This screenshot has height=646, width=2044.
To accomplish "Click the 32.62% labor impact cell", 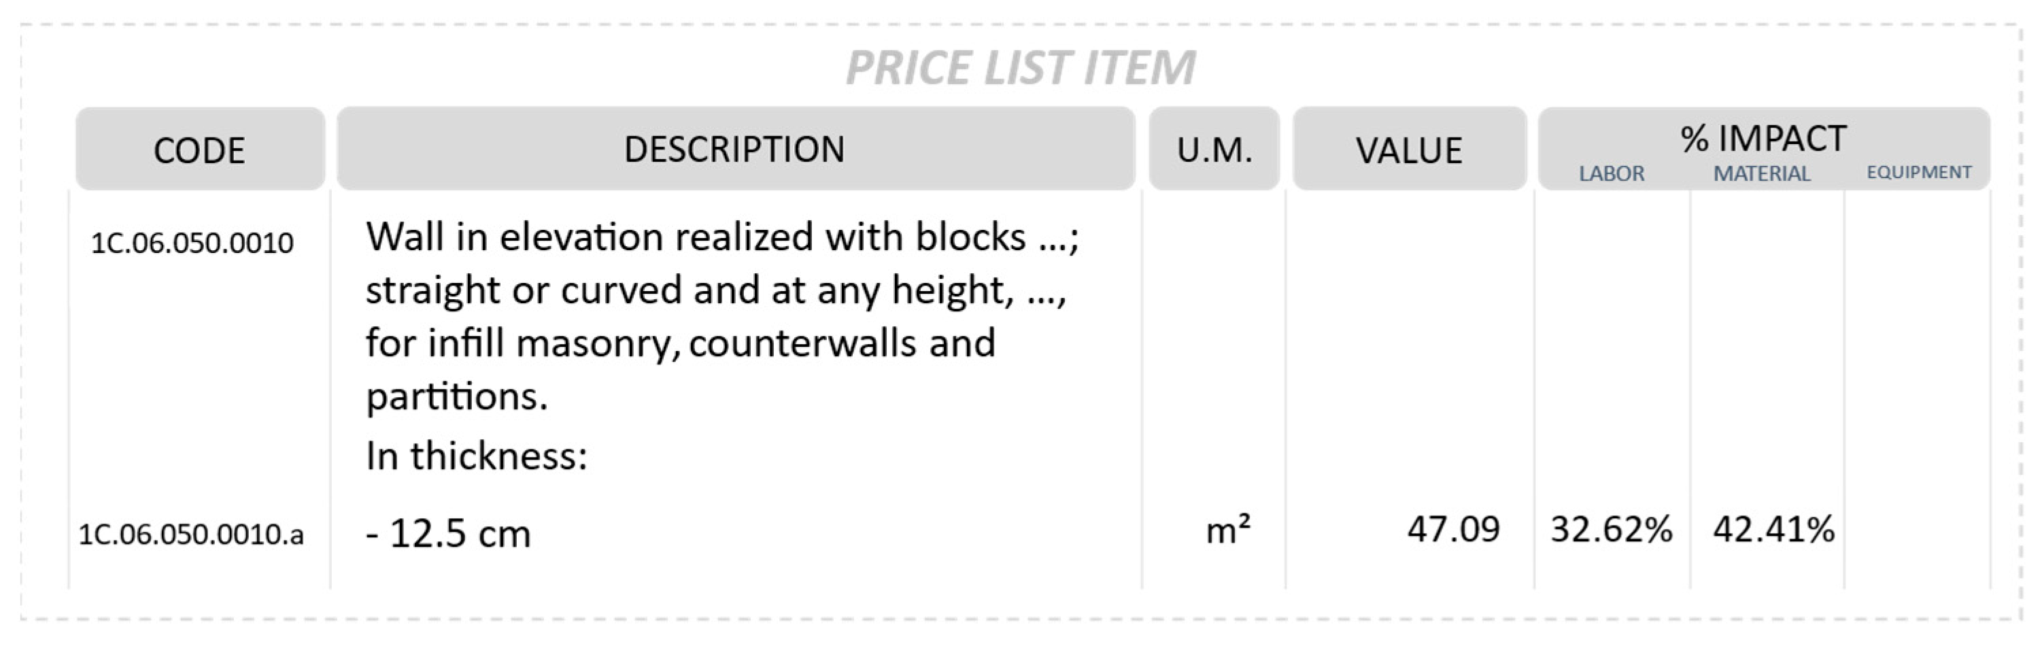I will click(x=1612, y=529).
